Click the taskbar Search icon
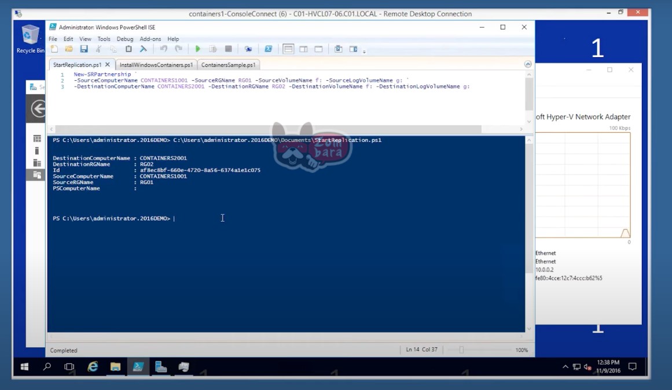This screenshot has width=672, height=390. pyautogui.click(x=47, y=367)
